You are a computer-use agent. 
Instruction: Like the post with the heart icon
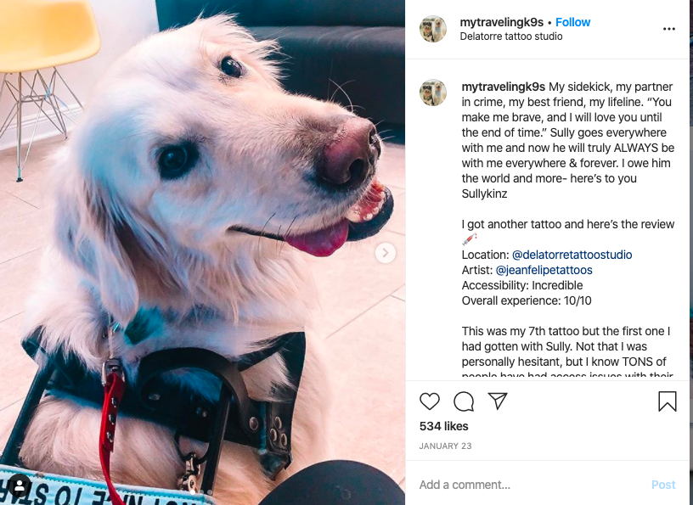(429, 401)
